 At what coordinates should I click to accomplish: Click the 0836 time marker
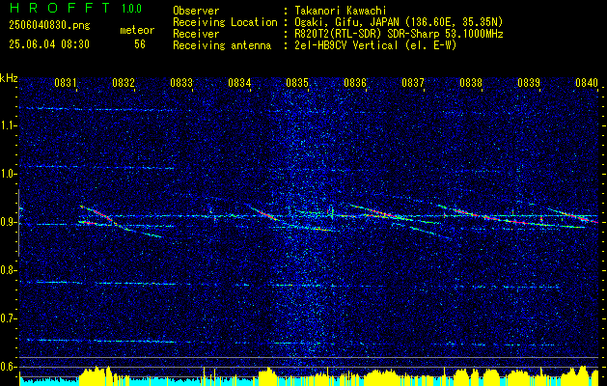click(355, 82)
